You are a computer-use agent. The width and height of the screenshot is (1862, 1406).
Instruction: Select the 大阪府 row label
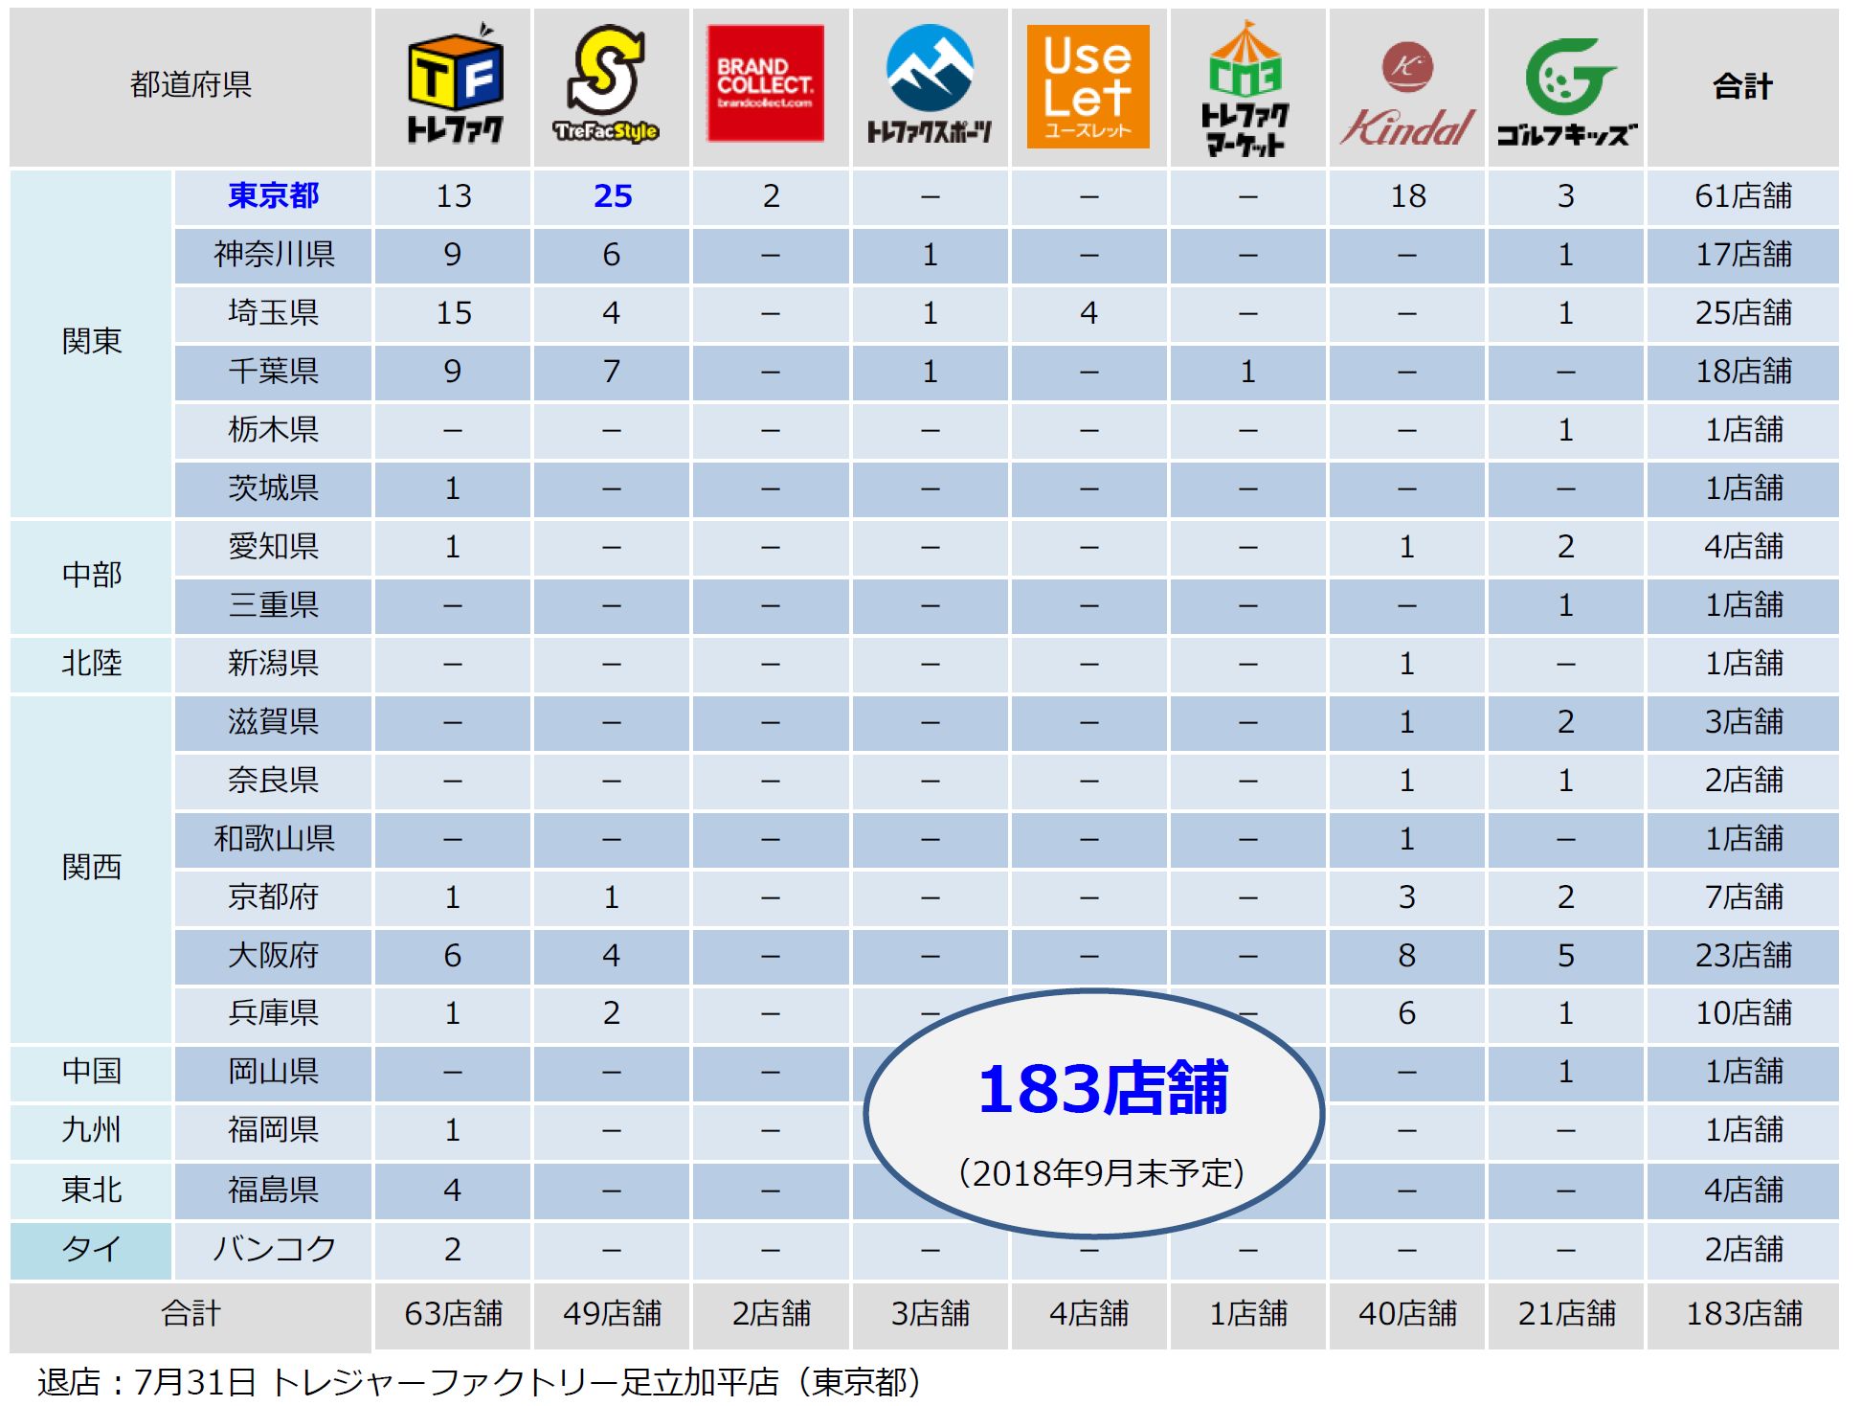click(273, 955)
